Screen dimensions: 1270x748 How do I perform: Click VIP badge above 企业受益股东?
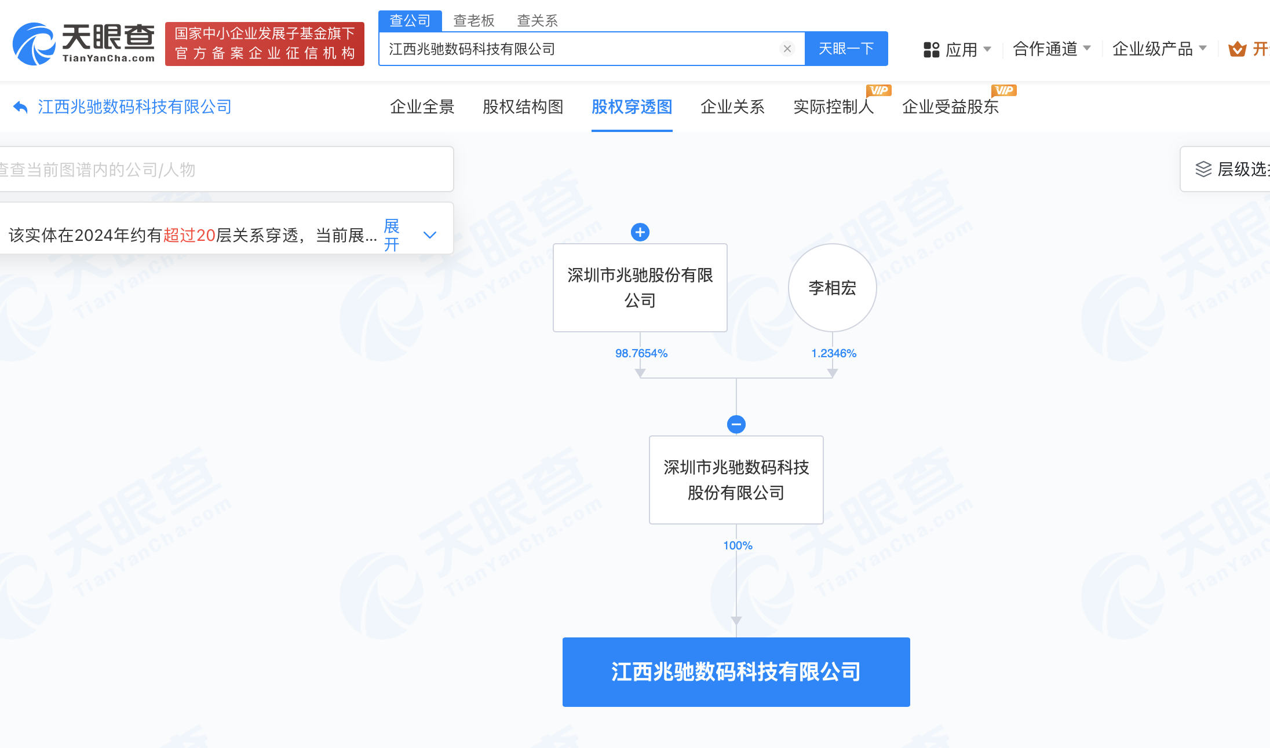[1003, 90]
